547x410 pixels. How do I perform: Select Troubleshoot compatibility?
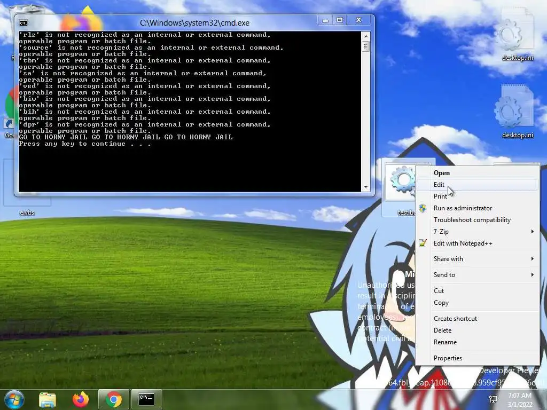coord(477,220)
